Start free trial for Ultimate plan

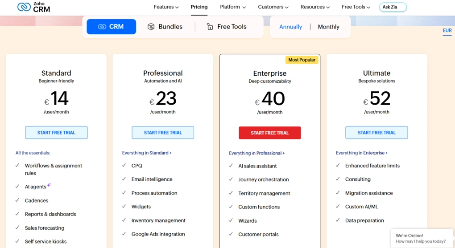pyautogui.click(x=376, y=133)
